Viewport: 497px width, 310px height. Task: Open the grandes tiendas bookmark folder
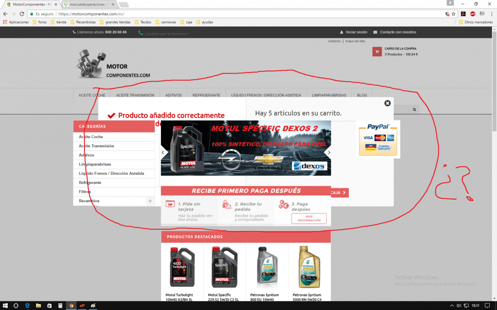pos(115,22)
